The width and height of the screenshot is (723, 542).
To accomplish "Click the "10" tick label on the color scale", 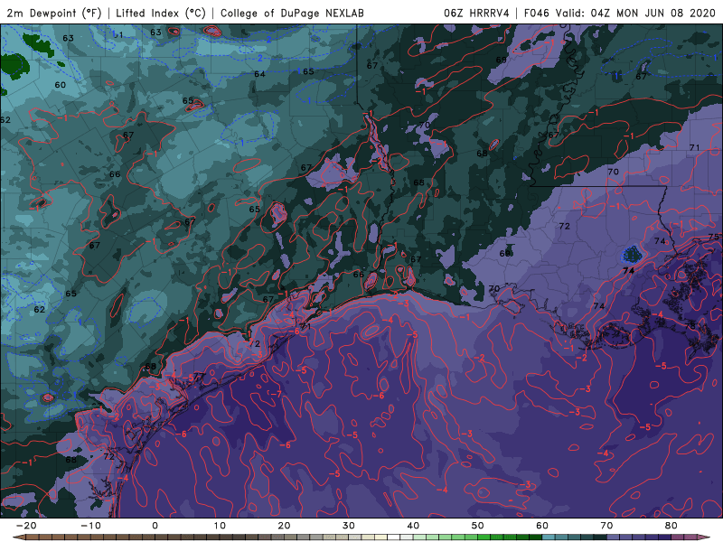I will (x=220, y=526).
